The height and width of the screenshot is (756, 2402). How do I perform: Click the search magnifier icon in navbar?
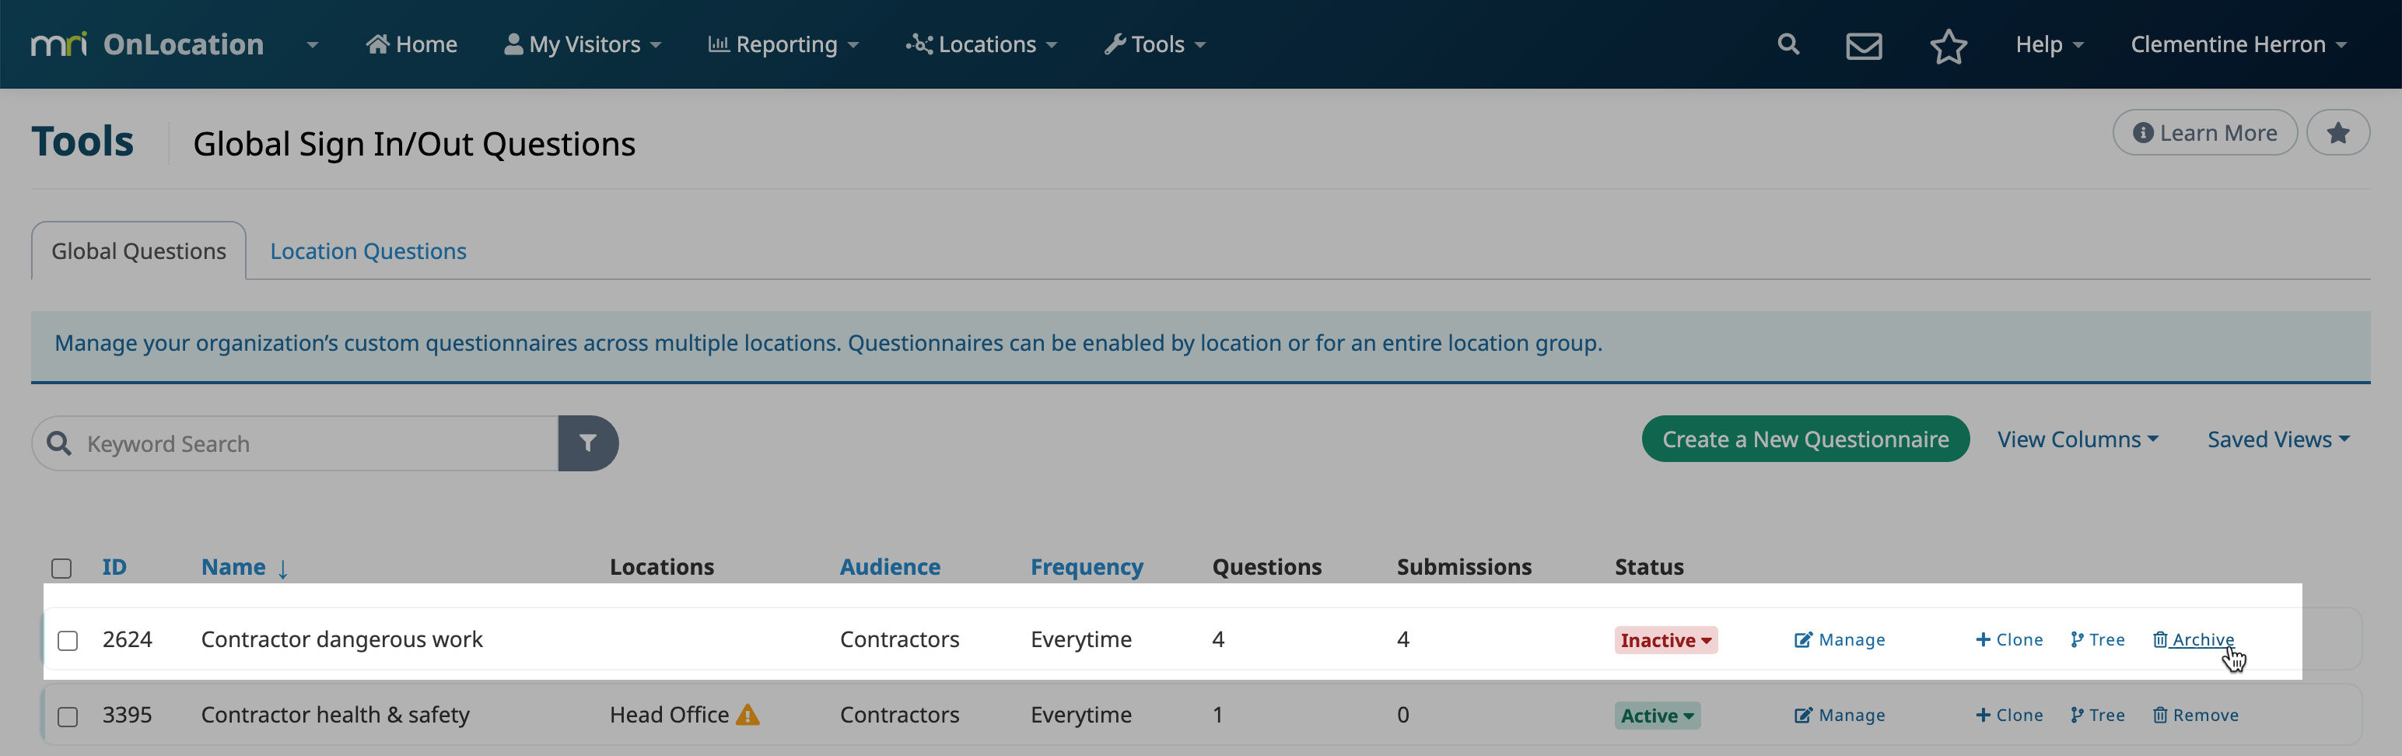tap(1787, 44)
